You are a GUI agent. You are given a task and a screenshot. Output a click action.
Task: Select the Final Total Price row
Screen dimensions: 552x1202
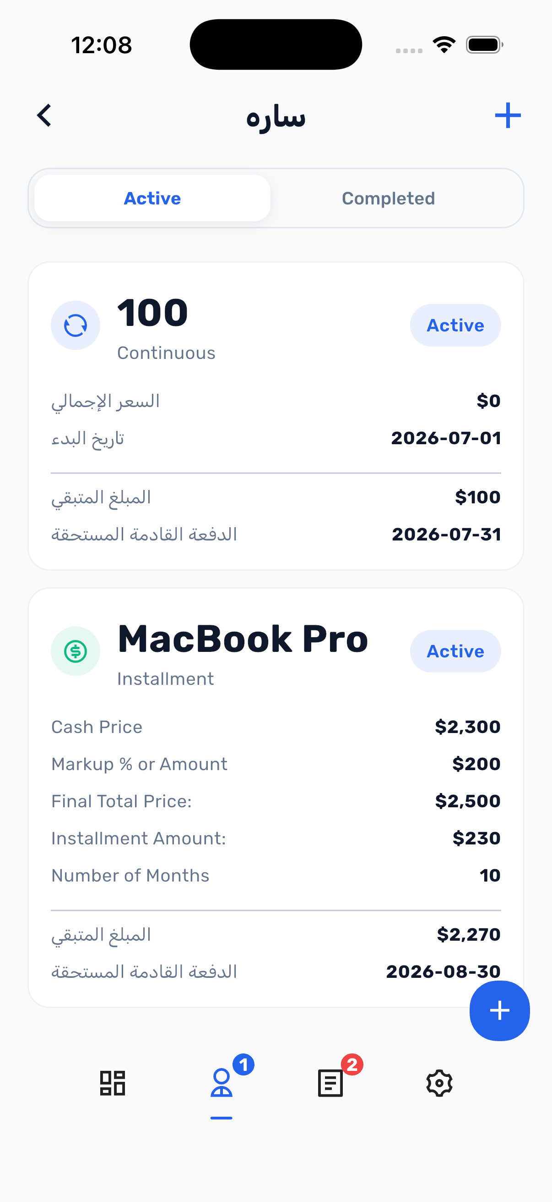(x=276, y=801)
